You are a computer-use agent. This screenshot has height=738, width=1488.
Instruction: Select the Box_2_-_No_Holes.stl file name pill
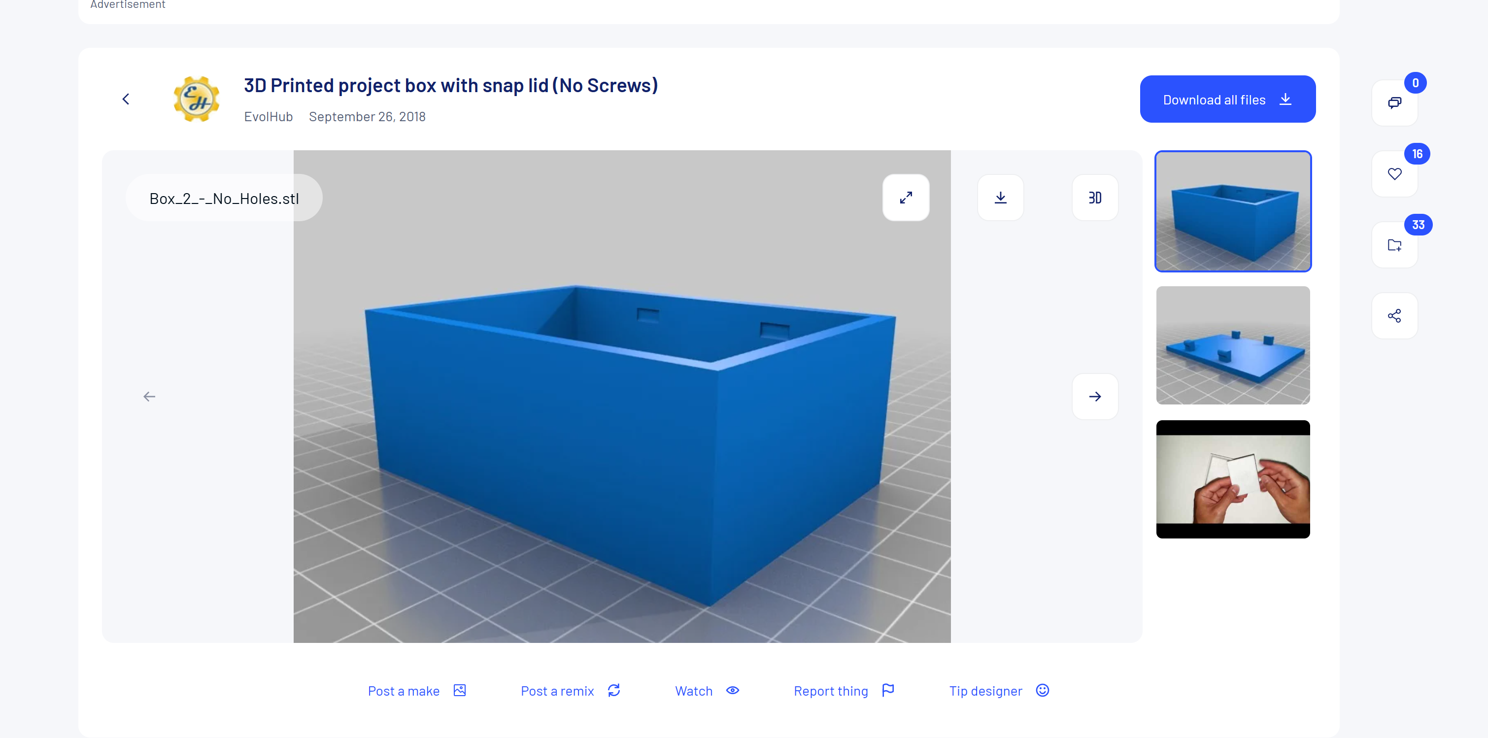click(224, 198)
